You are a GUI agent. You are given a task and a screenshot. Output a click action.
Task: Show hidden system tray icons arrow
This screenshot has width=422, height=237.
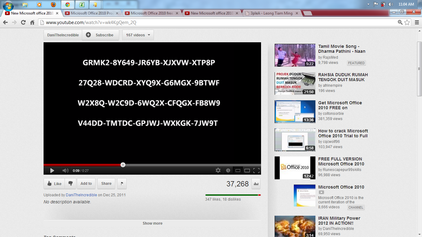click(368, 4)
